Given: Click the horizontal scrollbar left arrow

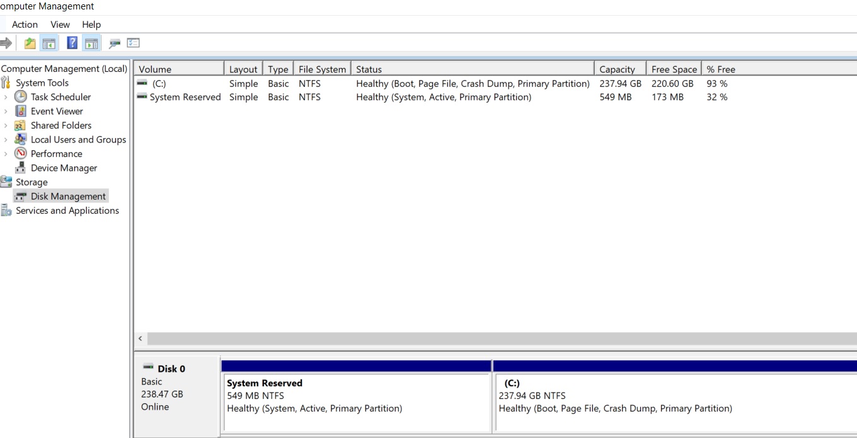Looking at the screenshot, I should 140,338.
